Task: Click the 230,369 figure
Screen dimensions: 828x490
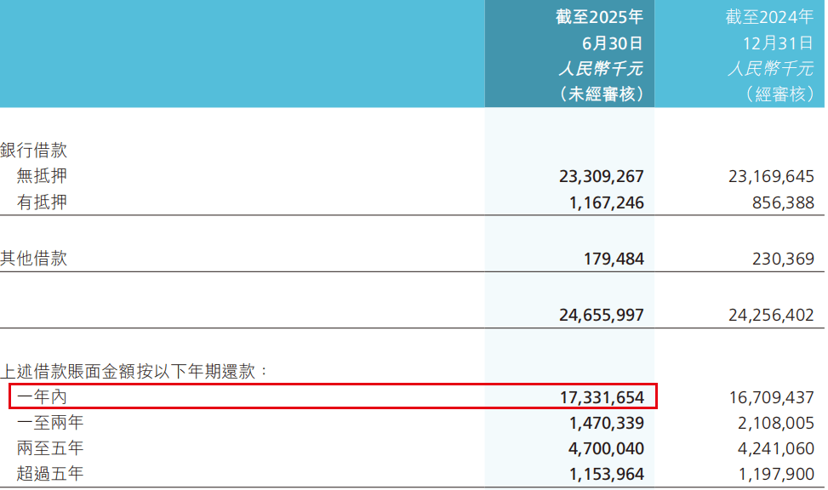Action: tap(784, 259)
